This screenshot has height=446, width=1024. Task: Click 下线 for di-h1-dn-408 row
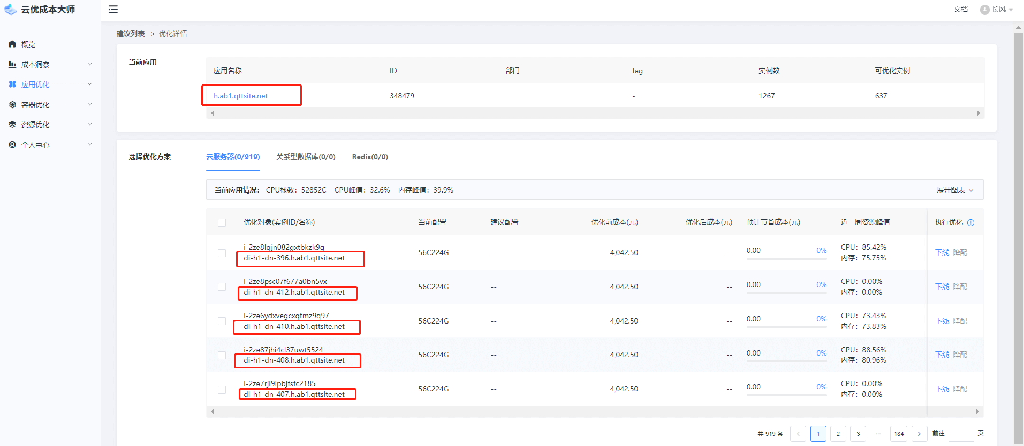(x=942, y=355)
